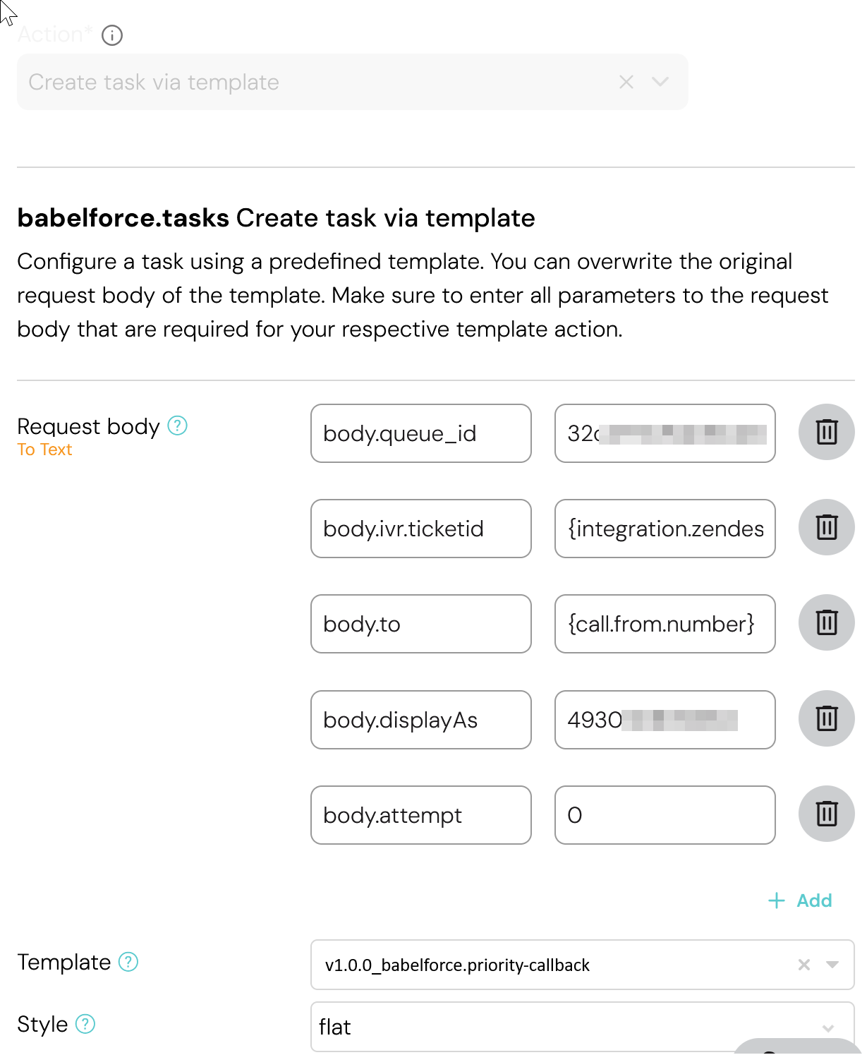Expand the Style dropdown showing flat
Viewport: 862px width, 1055px height.
pyautogui.click(x=828, y=1027)
